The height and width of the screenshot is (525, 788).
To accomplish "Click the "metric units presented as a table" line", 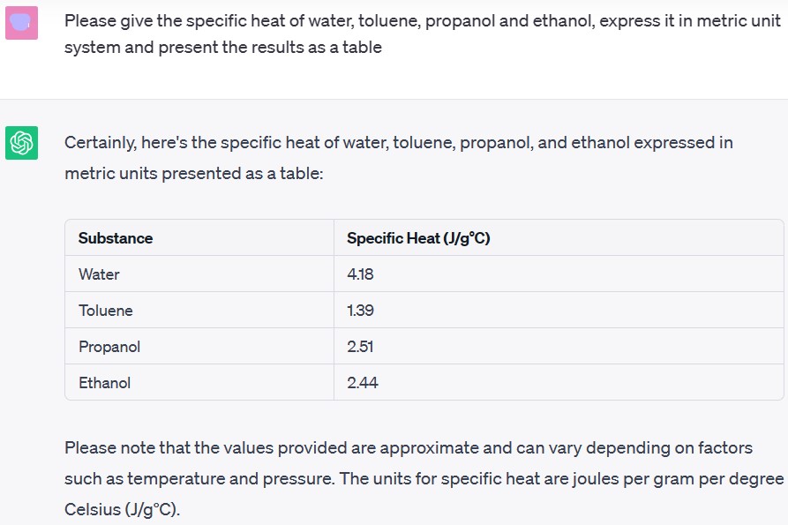I will tap(194, 174).
